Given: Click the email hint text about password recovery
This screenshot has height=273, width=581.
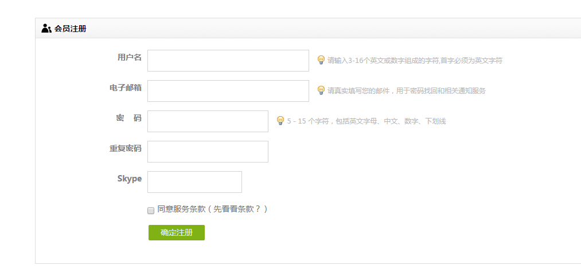Looking at the screenshot, I should [406, 91].
